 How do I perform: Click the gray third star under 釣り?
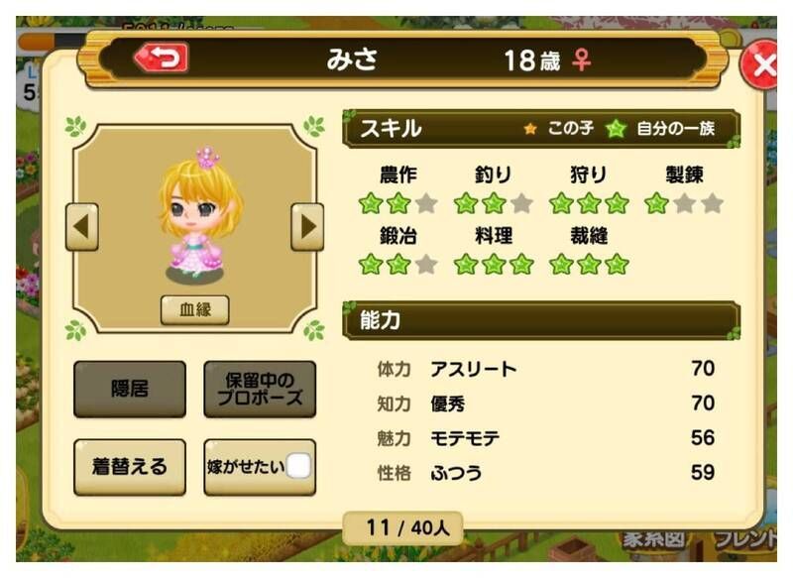(521, 203)
